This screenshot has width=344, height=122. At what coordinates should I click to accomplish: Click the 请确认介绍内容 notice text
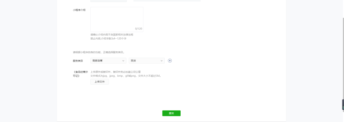[112, 37]
